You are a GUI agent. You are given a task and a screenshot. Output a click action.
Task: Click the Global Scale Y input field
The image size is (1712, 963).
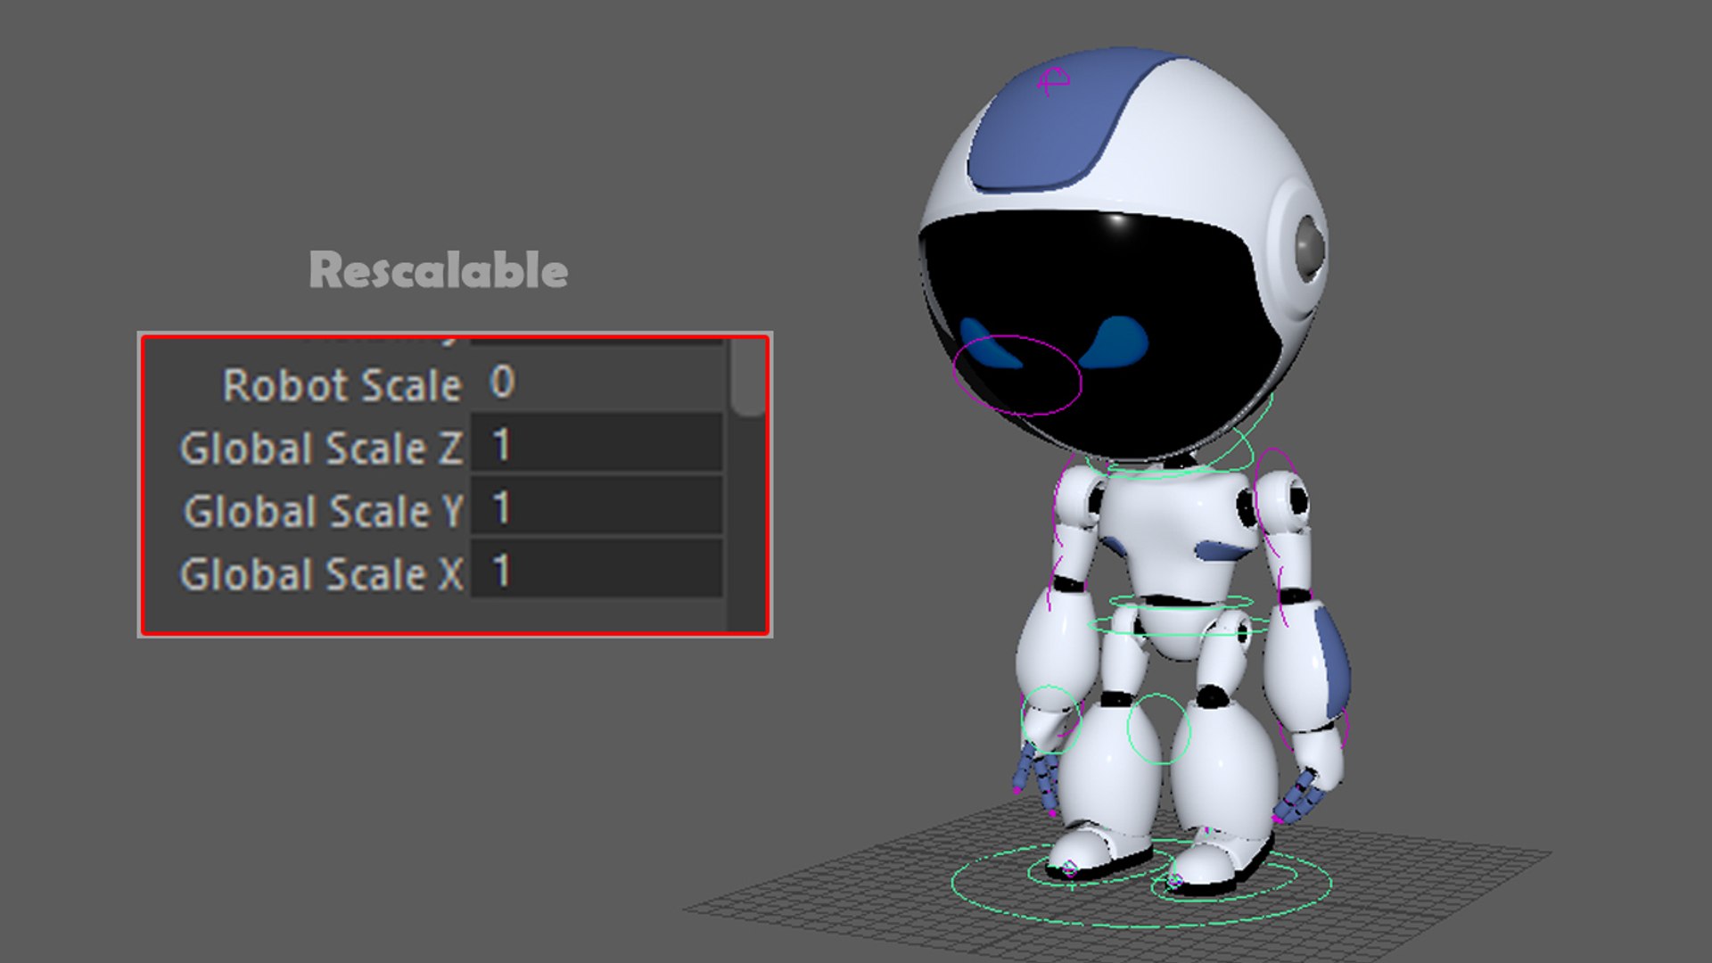click(597, 506)
